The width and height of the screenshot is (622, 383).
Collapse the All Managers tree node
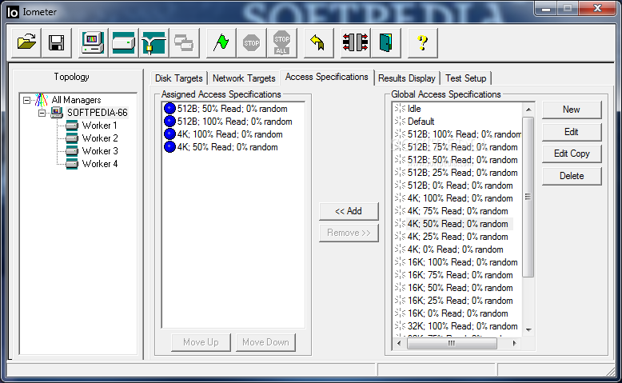tap(26, 100)
